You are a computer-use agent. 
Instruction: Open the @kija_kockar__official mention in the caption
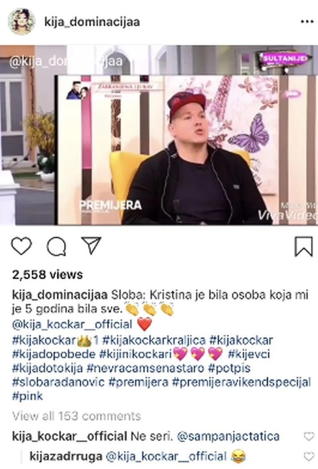[72, 324]
